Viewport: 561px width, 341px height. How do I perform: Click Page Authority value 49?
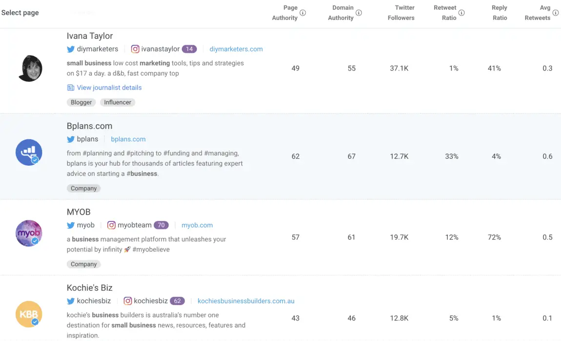click(296, 68)
